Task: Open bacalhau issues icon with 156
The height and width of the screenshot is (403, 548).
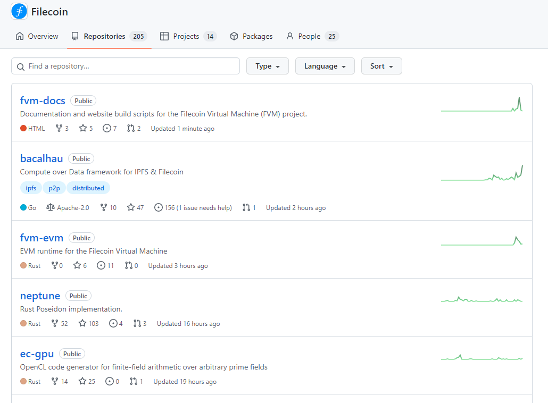Action: click(x=159, y=207)
